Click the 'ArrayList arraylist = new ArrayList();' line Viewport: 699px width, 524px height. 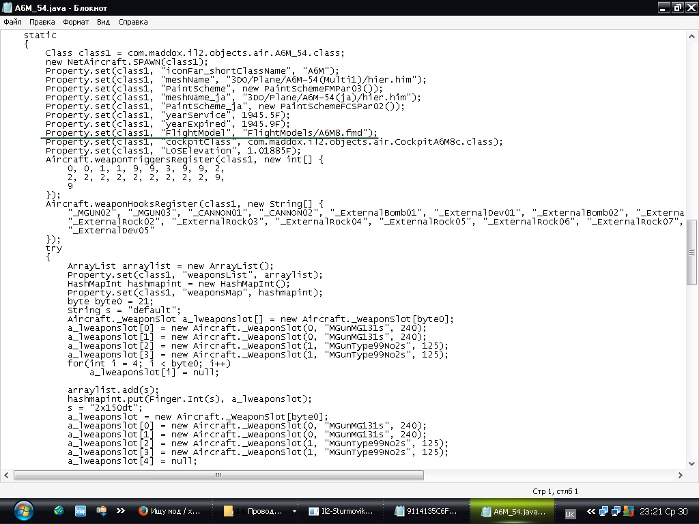(171, 266)
